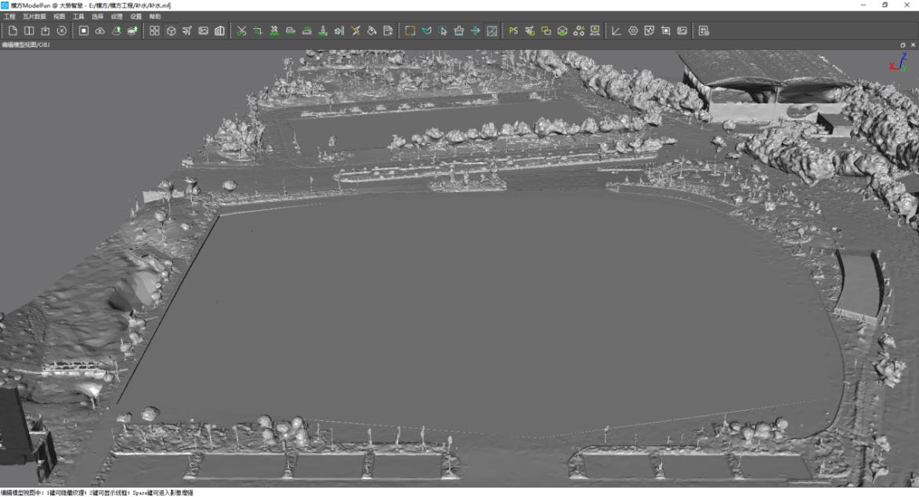919x497 pixels.
Task: Float the model view panel
Action: click(x=903, y=45)
